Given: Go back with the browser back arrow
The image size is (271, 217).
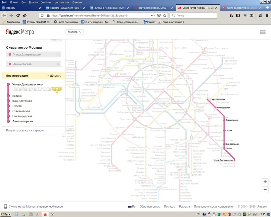Looking at the screenshot, I should 4,15.
